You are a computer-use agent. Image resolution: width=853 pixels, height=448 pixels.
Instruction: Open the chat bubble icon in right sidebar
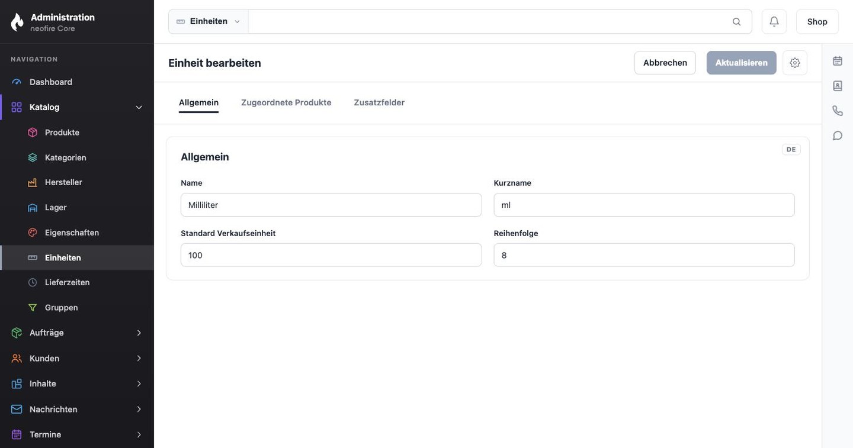838,136
